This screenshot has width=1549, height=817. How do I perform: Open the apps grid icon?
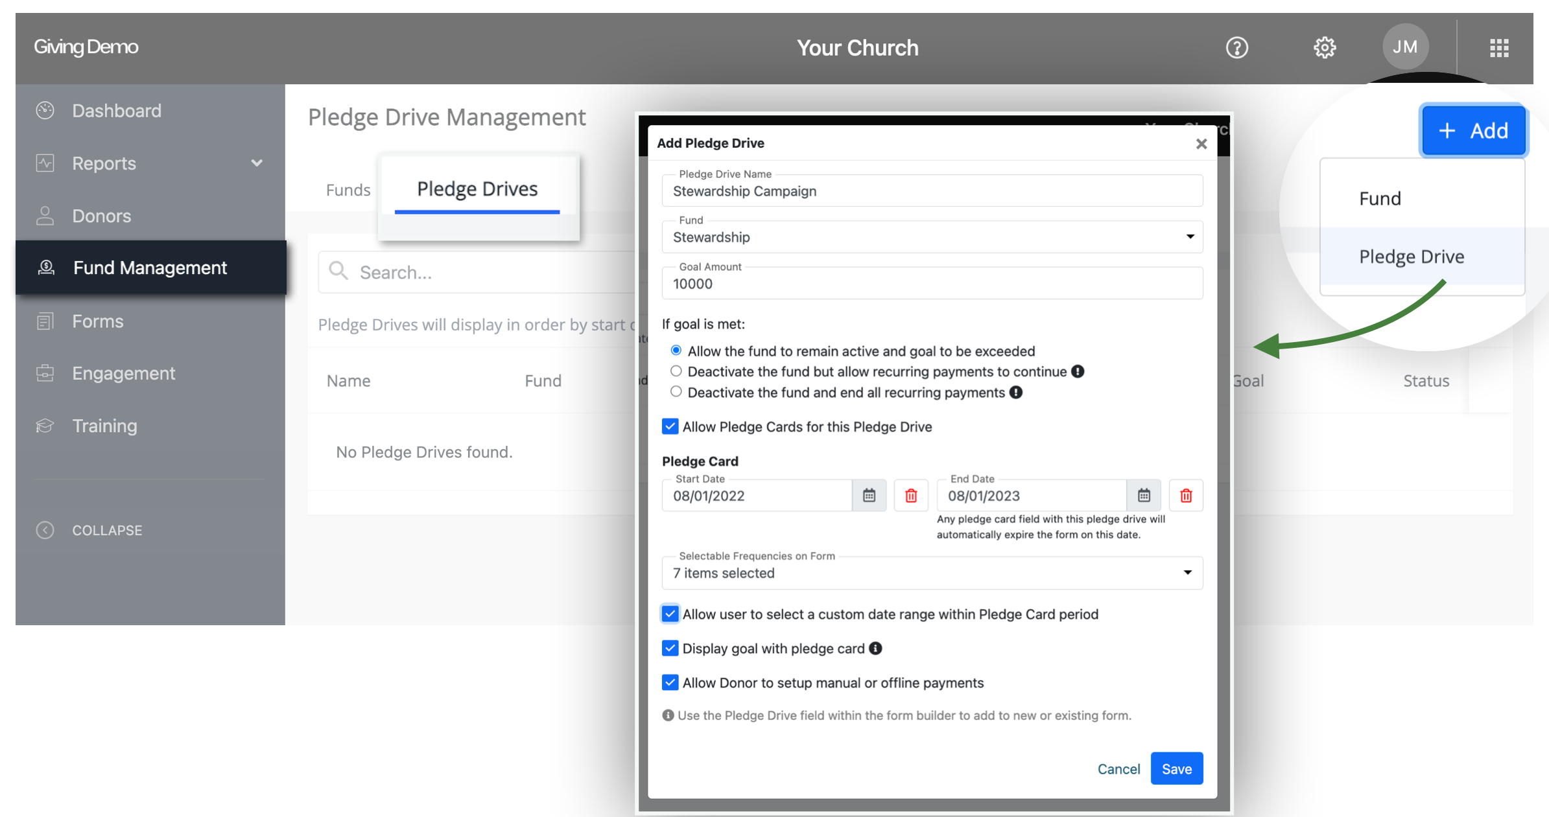click(x=1499, y=47)
